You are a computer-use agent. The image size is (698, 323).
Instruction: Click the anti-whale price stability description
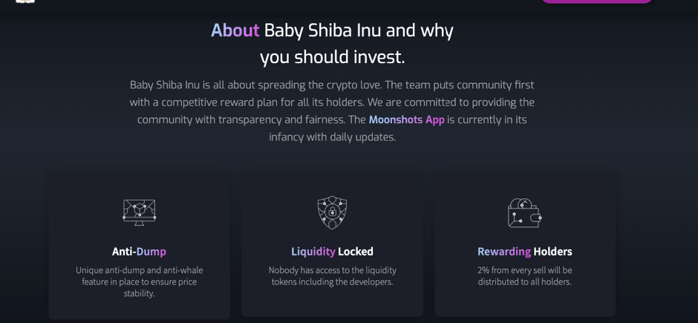click(139, 281)
